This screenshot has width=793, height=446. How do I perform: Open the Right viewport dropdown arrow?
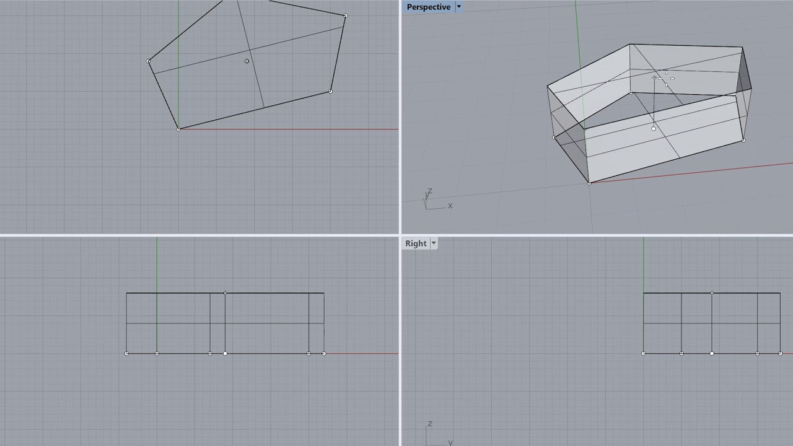(x=434, y=243)
